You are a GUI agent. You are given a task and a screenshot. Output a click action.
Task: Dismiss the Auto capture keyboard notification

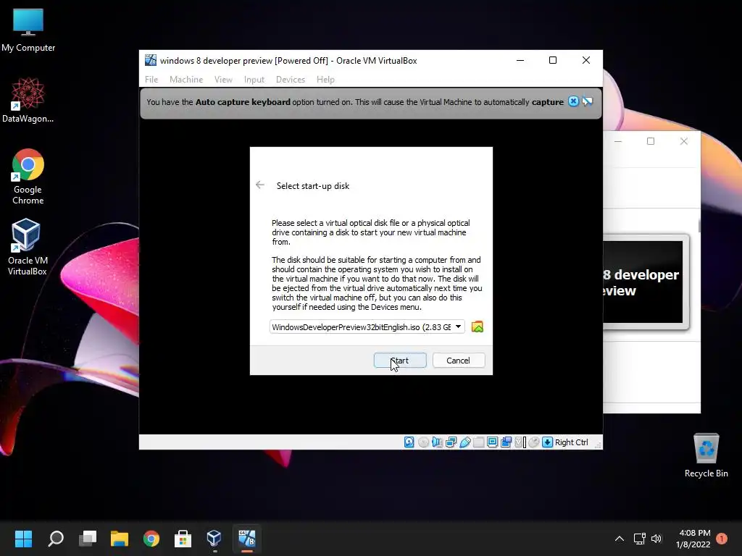tap(573, 101)
